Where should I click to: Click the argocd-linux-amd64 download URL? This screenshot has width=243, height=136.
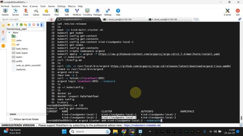click(170, 66)
